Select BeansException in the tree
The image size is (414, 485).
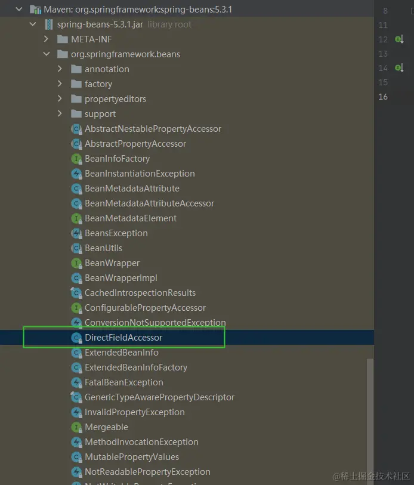click(x=116, y=233)
